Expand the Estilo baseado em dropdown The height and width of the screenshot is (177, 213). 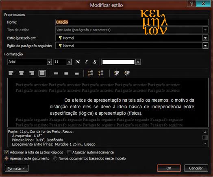[x=205, y=38]
